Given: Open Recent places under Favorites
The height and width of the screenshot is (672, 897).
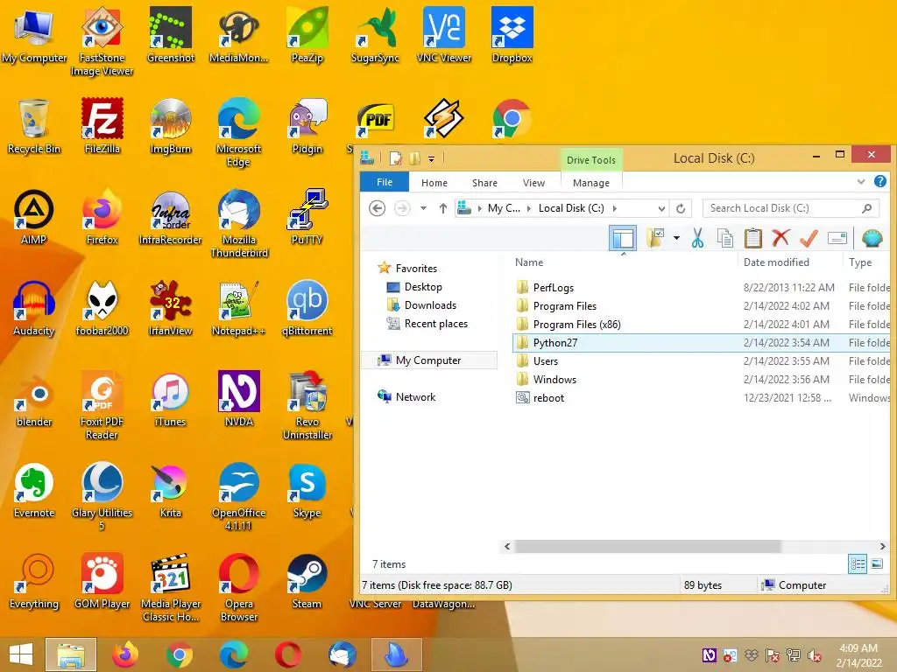Looking at the screenshot, I should coord(436,324).
